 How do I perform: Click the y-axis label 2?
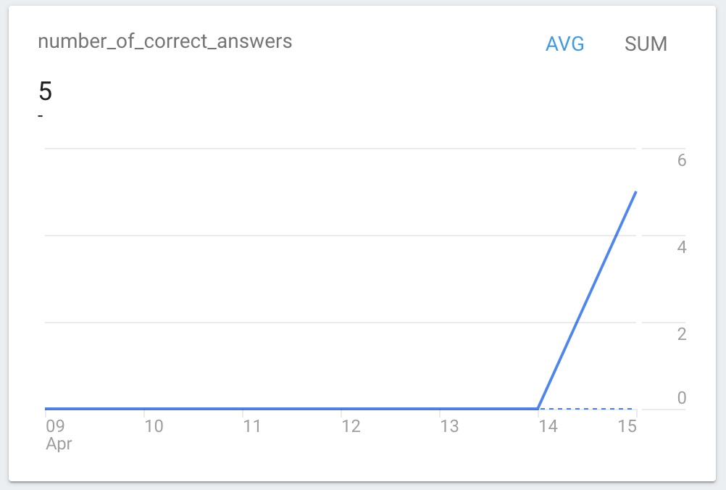tap(681, 334)
